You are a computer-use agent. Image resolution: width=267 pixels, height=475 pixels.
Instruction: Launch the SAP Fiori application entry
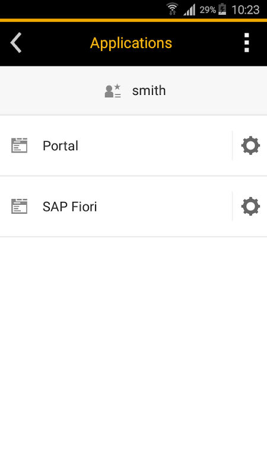(116, 207)
